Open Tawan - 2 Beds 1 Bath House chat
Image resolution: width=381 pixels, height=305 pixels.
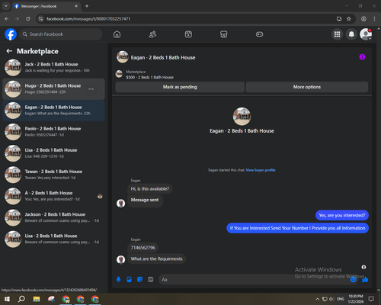[53, 175]
